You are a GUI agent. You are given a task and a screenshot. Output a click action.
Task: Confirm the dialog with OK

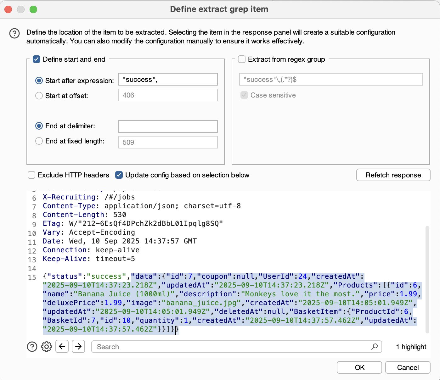click(x=359, y=367)
